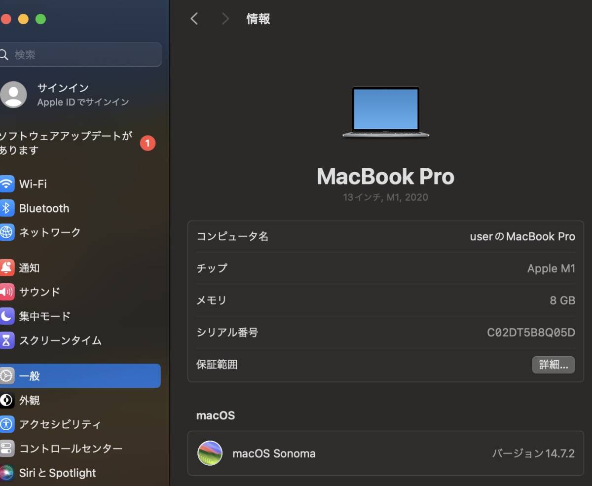Open 外観 in the sidebar
This screenshot has width=592, height=486.
(x=29, y=400)
